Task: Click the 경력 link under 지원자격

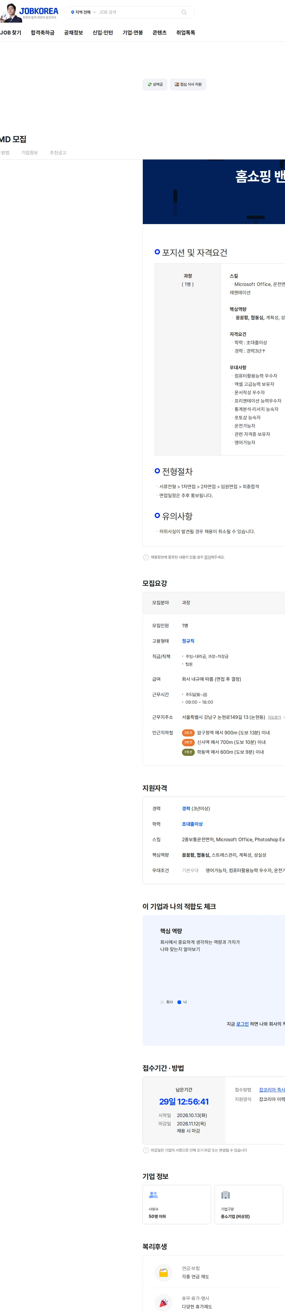Action: click(186, 809)
